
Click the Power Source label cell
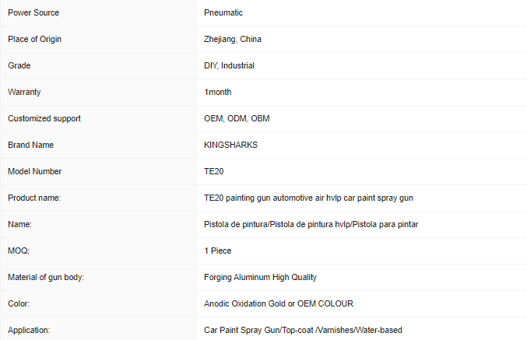[x=33, y=12]
